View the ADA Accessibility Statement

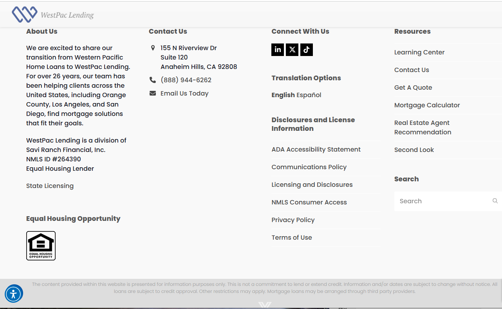pyautogui.click(x=316, y=149)
